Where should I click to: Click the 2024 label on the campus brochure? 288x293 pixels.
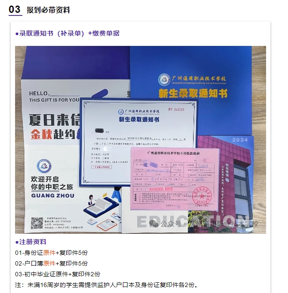point(240,140)
